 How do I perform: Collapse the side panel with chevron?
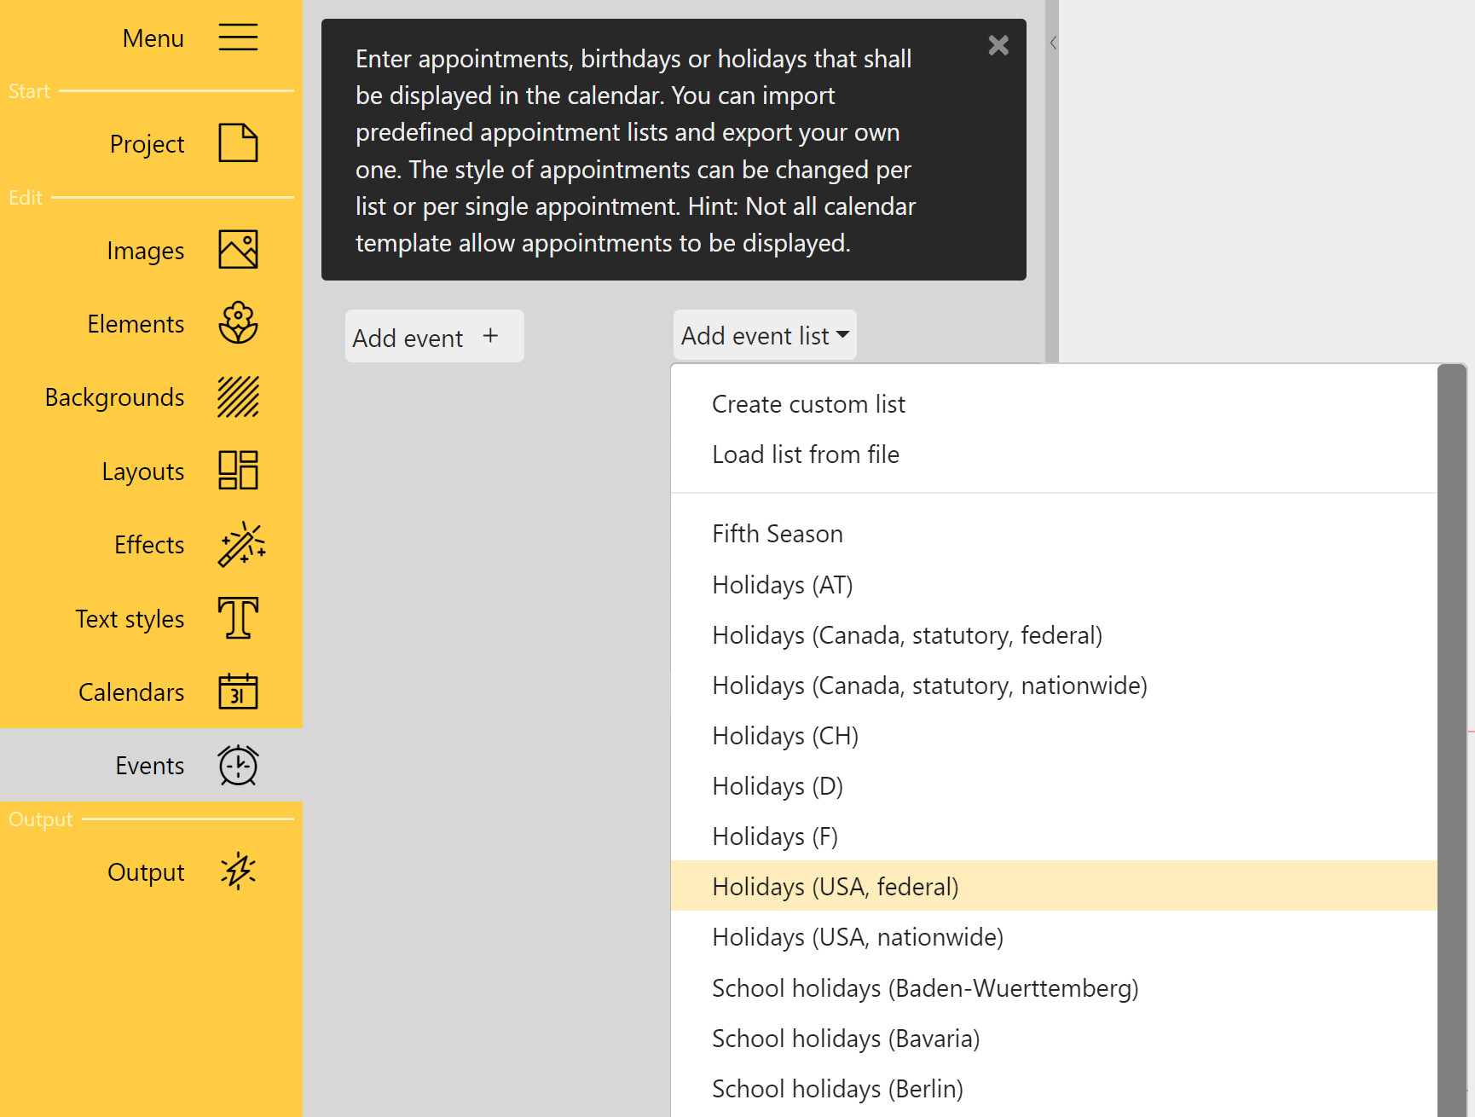coord(1053,43)
